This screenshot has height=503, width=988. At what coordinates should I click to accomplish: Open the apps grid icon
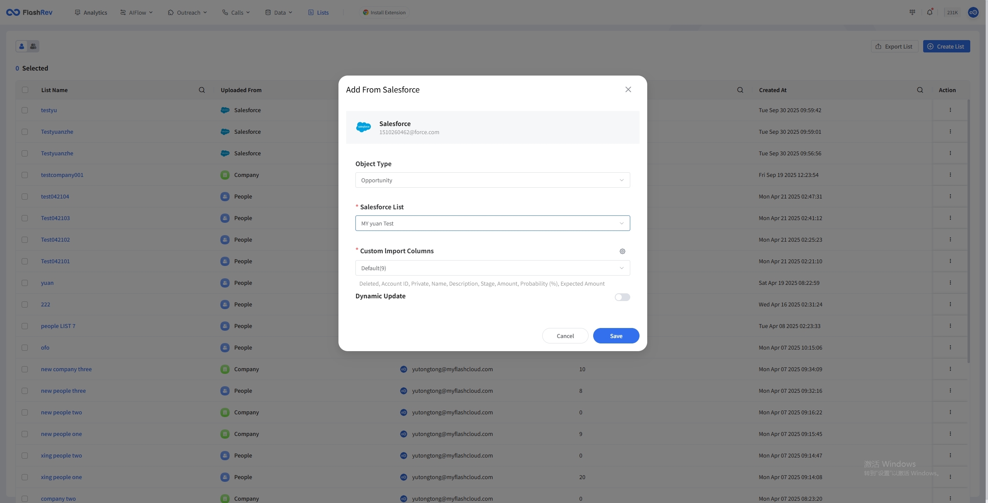tap(912, 12)
